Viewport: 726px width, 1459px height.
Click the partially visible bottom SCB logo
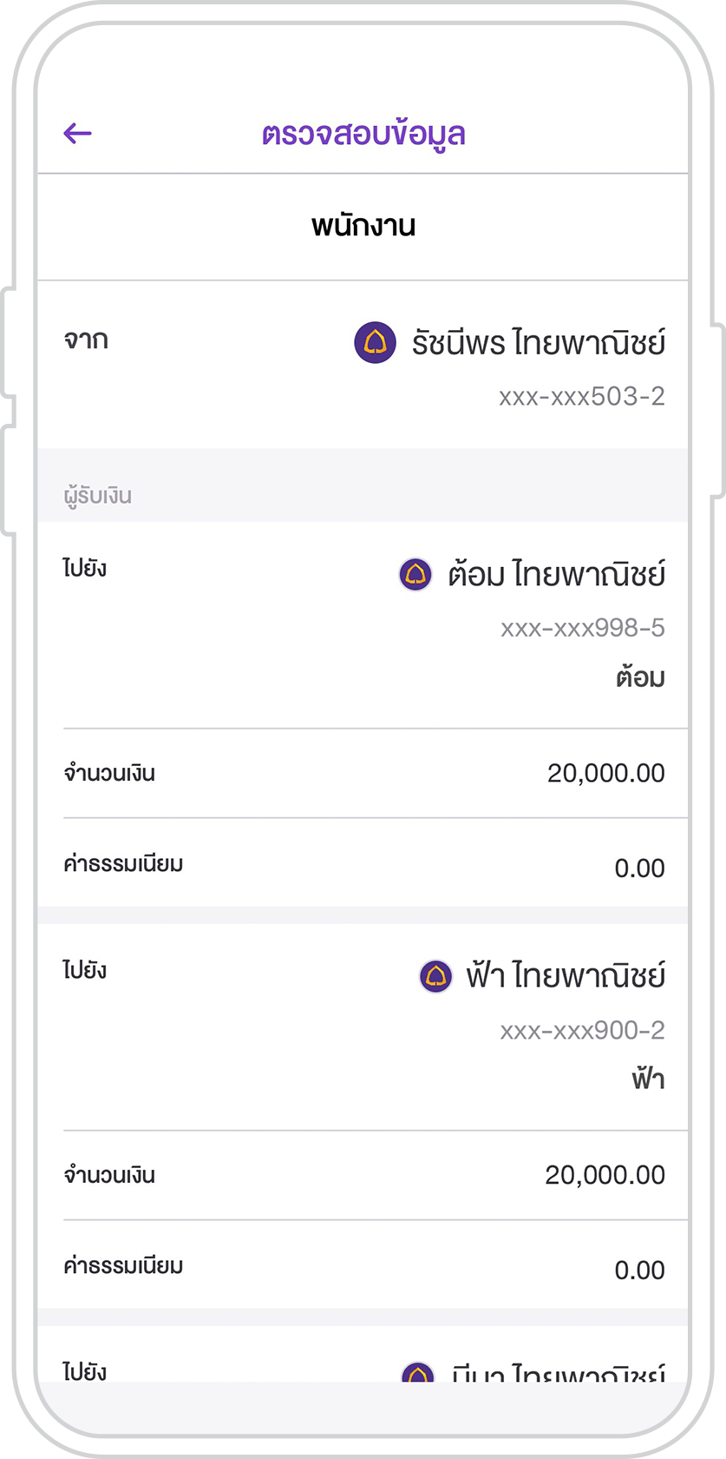point(418,1372)
